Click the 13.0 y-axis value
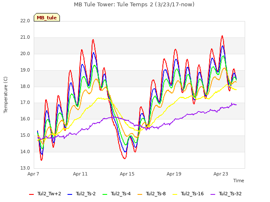 coord(25,168)
